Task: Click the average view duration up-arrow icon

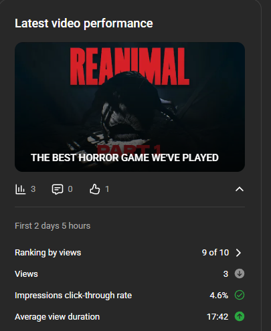Action: pyautogui.click(x=240, y=316)
